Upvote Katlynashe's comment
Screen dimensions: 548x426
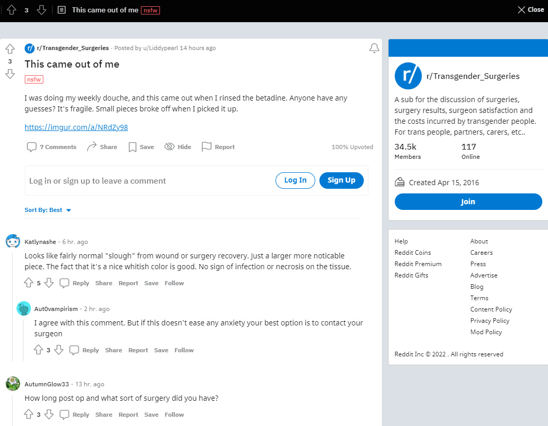(x=29, y=283)
